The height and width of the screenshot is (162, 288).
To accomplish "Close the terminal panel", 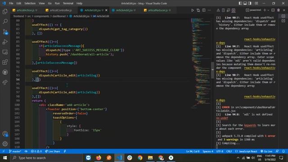I will tap(284, 10).
